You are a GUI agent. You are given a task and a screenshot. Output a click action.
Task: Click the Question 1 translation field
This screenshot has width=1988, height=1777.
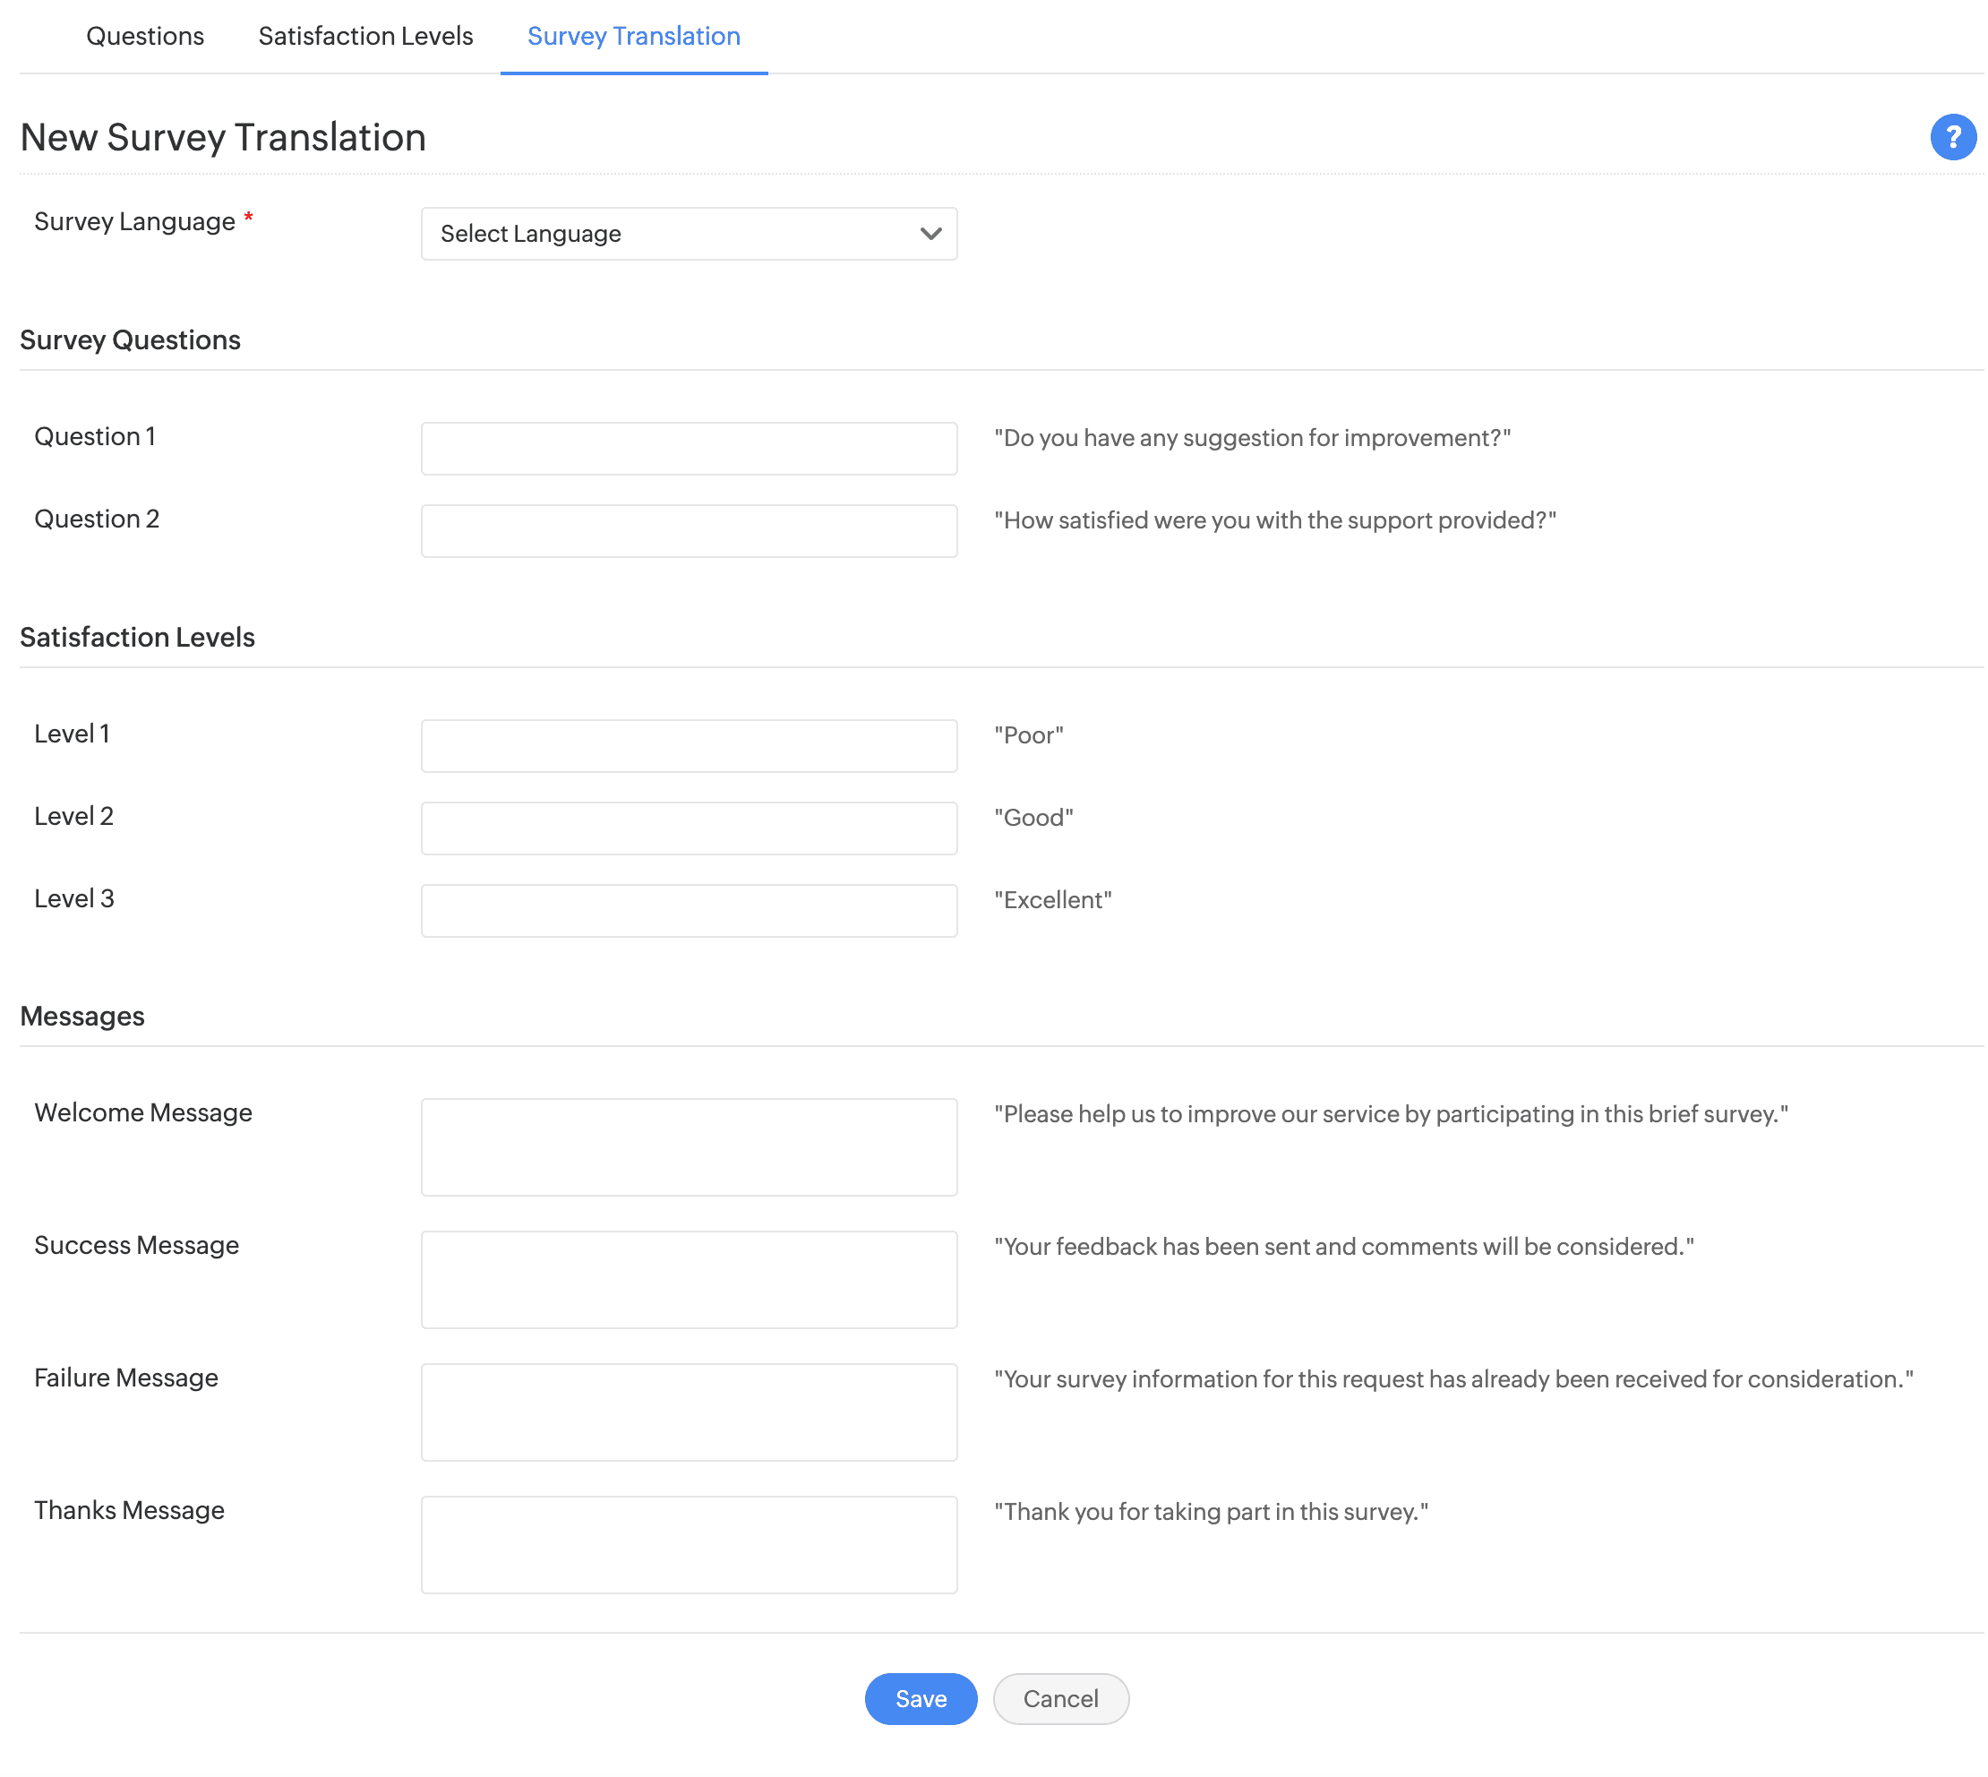pyautogui.click(x=689, y=448)
